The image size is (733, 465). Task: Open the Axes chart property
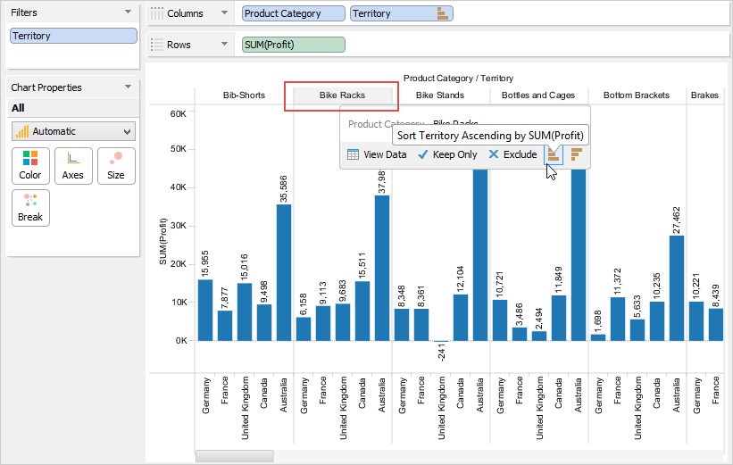click(73, 166)
